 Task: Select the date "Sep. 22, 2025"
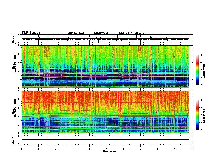click(76, 33)
